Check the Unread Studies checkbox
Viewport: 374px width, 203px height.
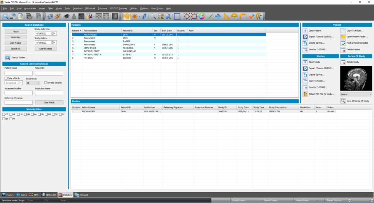coord(46,83)
